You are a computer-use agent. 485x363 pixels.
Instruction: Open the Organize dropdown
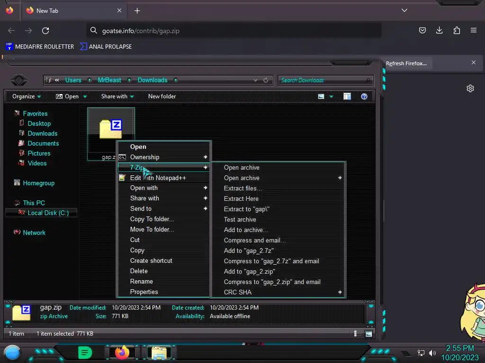[x=27, y=96]
